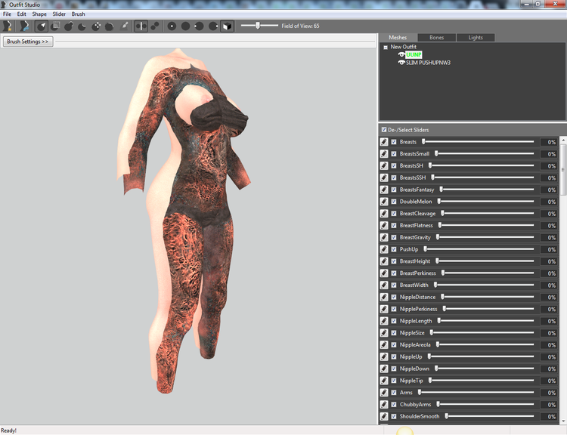Activate the Select pointer tool
The width and height of the screenshot is (567, 435).
(42, 26)
